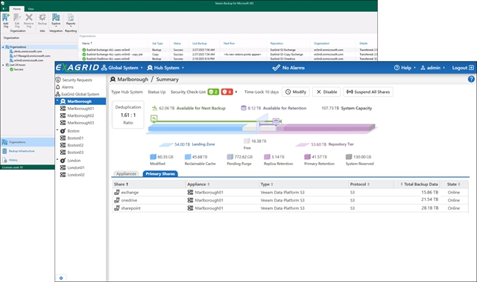Open admin user menu in ExaGrid
This screenshot has width=477, height=282.
(432, 68)
